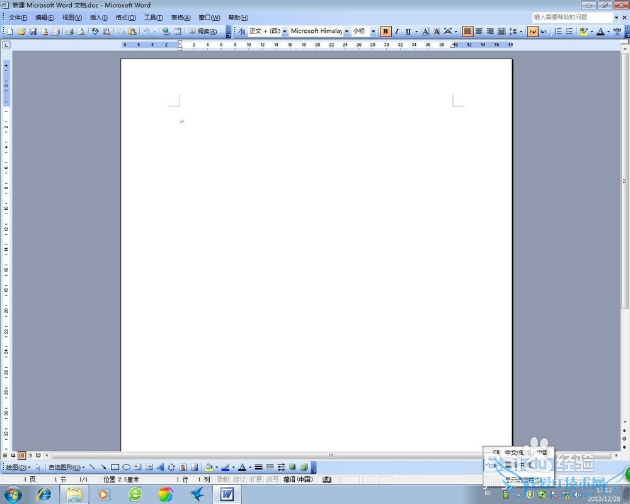The height and width of the screenshot is (504, 630).
Task: Insert a hyperlink with the globe icon
Action: [166, 31]
